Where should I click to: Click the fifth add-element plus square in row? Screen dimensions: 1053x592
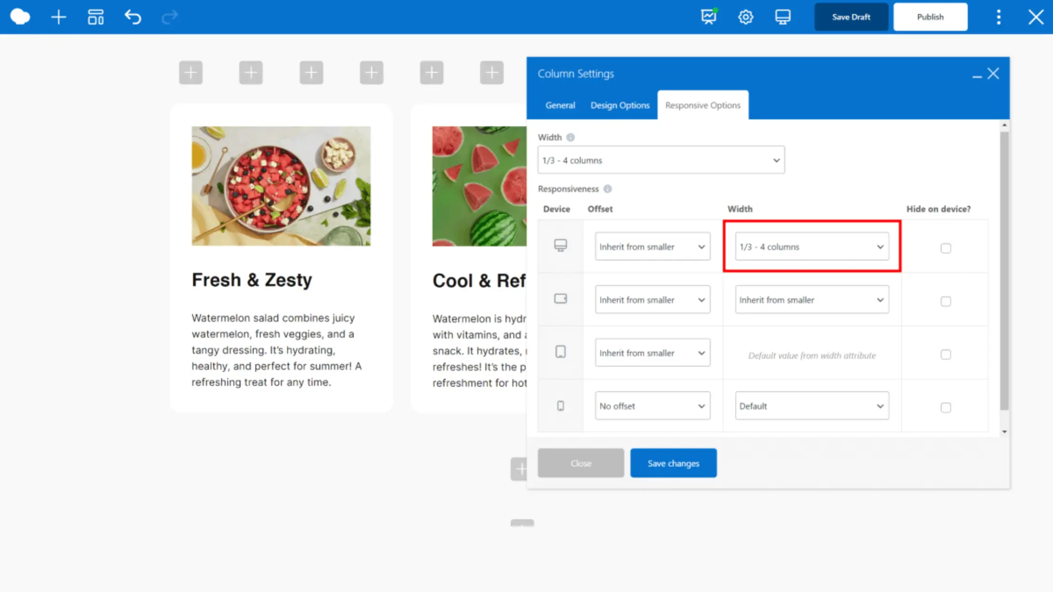click(x=432, y=73)
